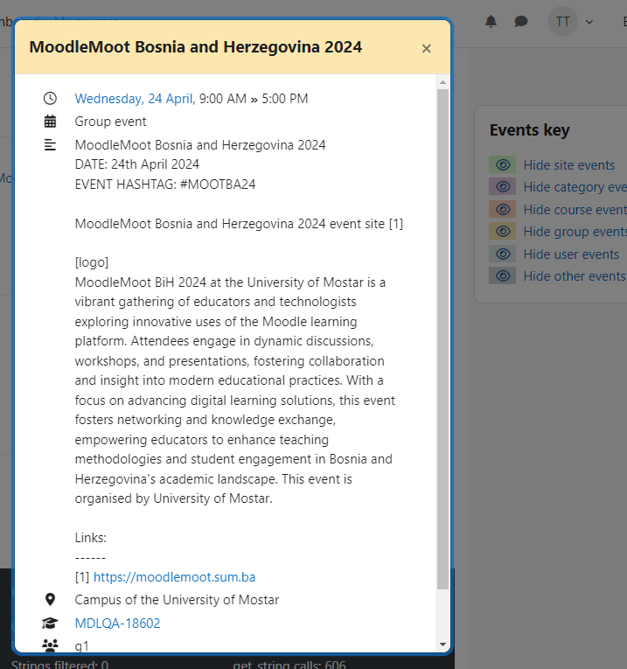Click the Links: label text
The width and height of the screenshot is (627, 669).
coord(90,538)
